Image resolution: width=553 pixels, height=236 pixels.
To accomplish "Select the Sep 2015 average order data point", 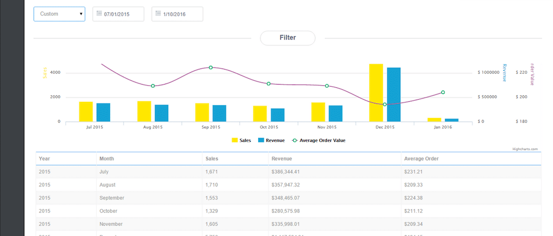I will (x=211, y=67).
